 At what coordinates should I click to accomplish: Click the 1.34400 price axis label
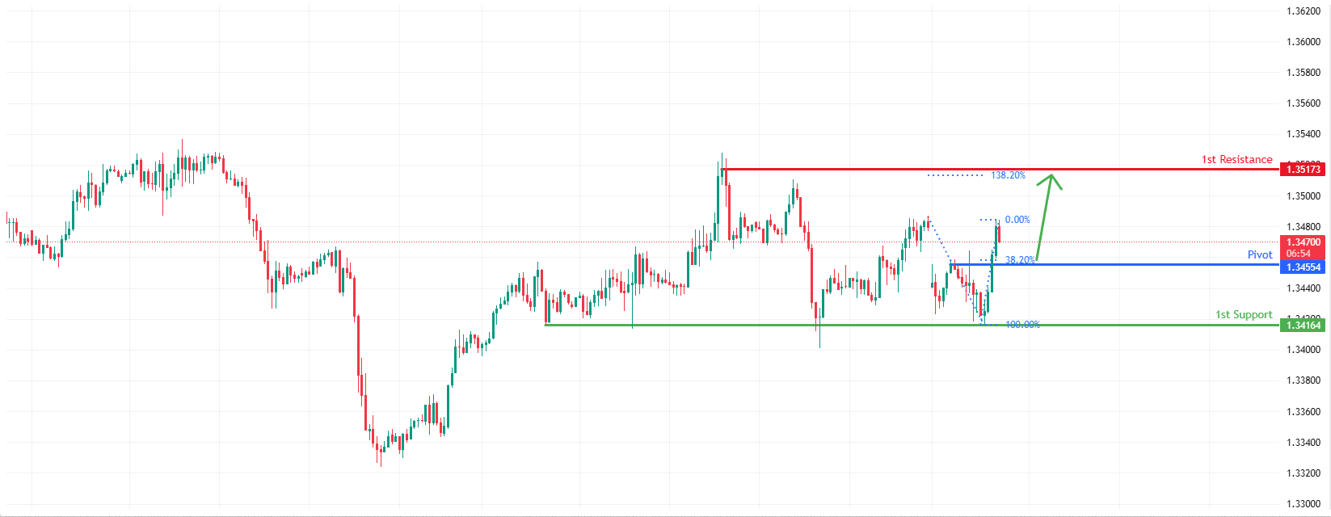[x=1303, y=288]
